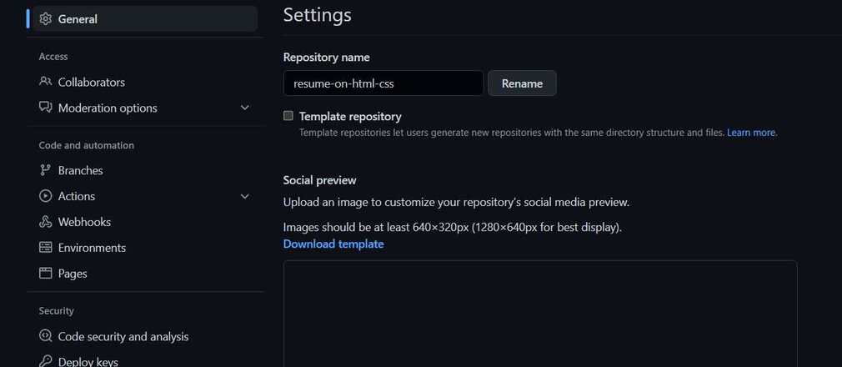Screen dimensions: 842x367
Task: Click the Deploy keys key icon
Action: coord(46,362)
